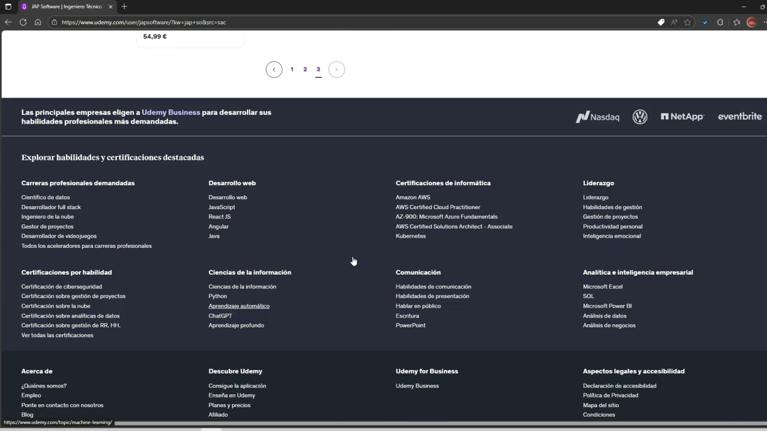Viewport: 767px width, 431px height.
Task: Click the Volkswagen logo
Action: [x=640, y=117]
